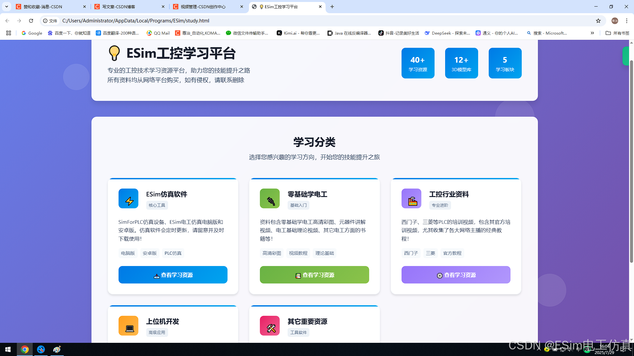Reload the page with the refresh icon

click(31, 21)
